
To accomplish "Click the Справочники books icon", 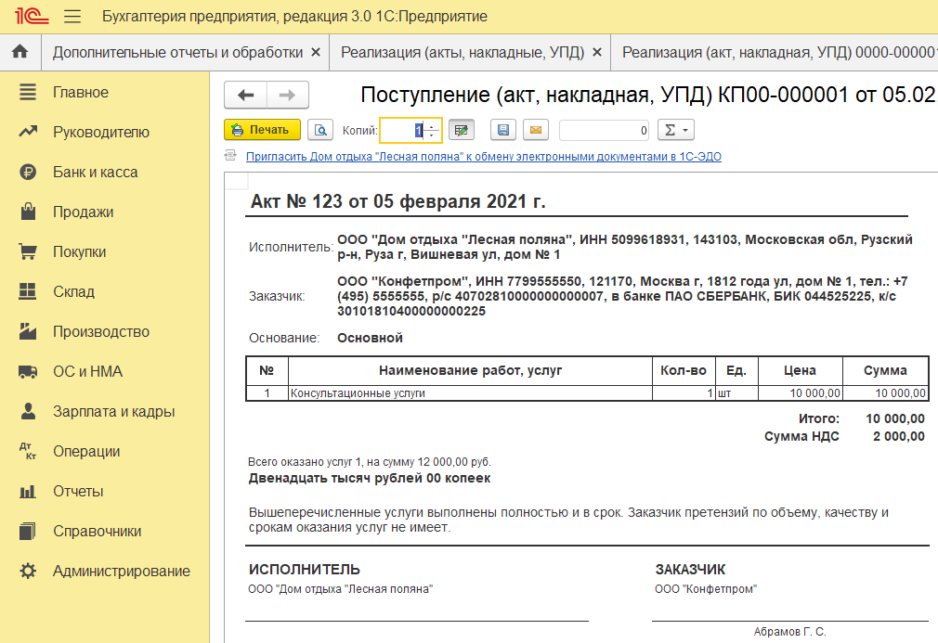I will click(x=28, y=532).
